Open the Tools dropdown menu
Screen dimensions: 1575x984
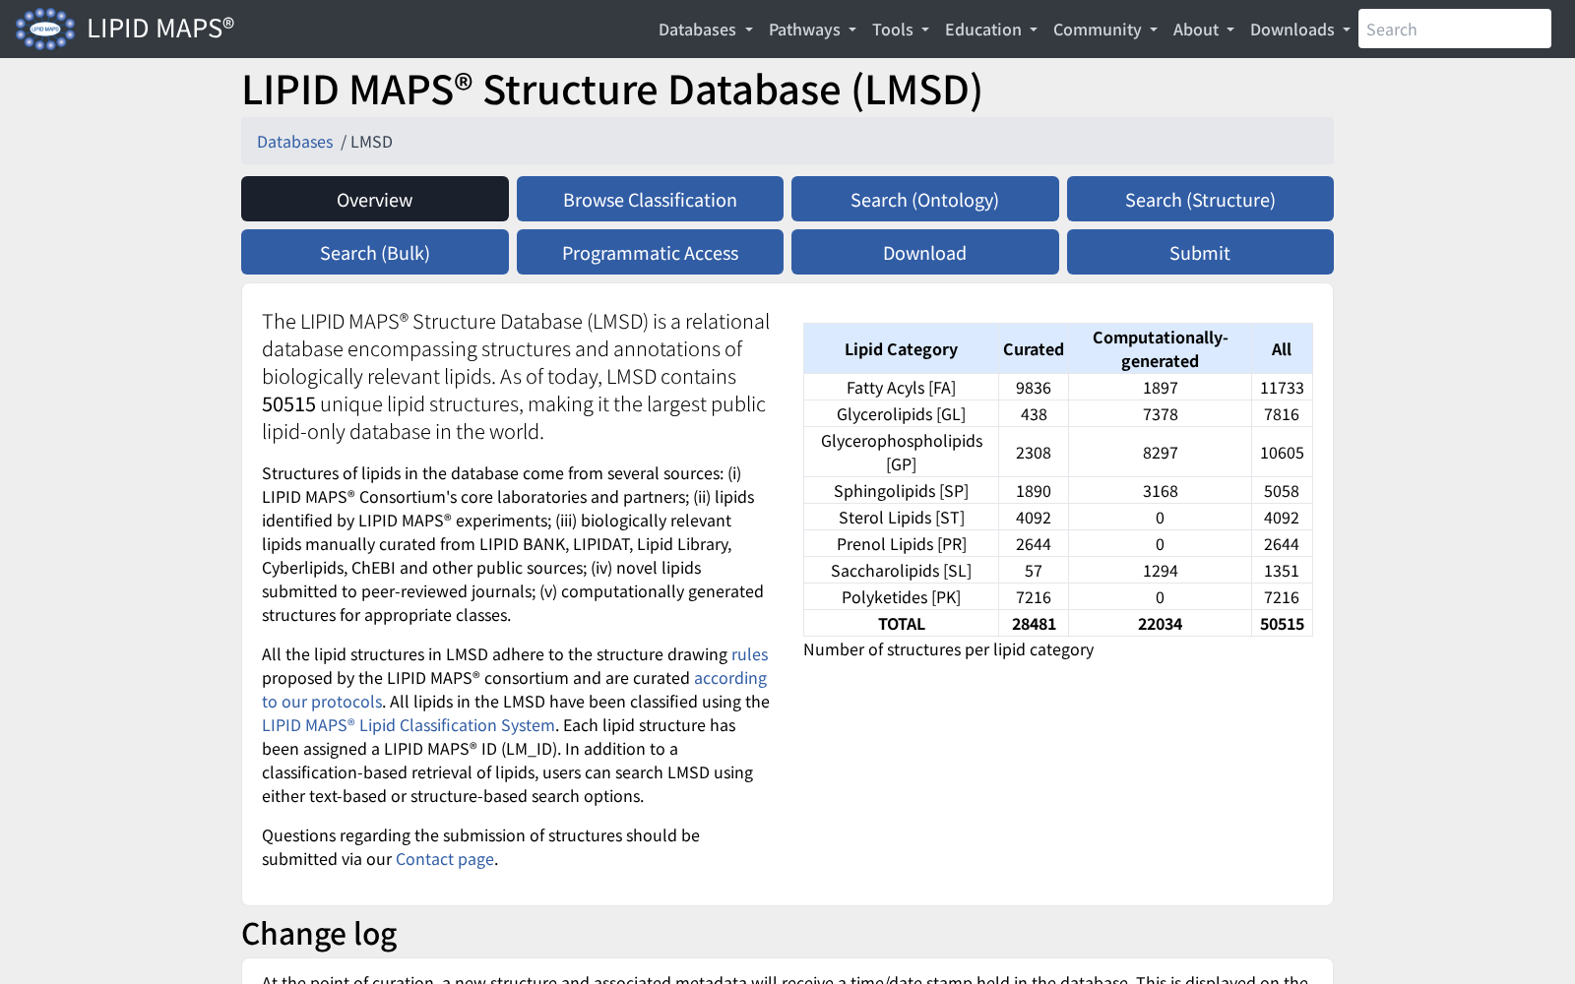click(x=900, y=30)
